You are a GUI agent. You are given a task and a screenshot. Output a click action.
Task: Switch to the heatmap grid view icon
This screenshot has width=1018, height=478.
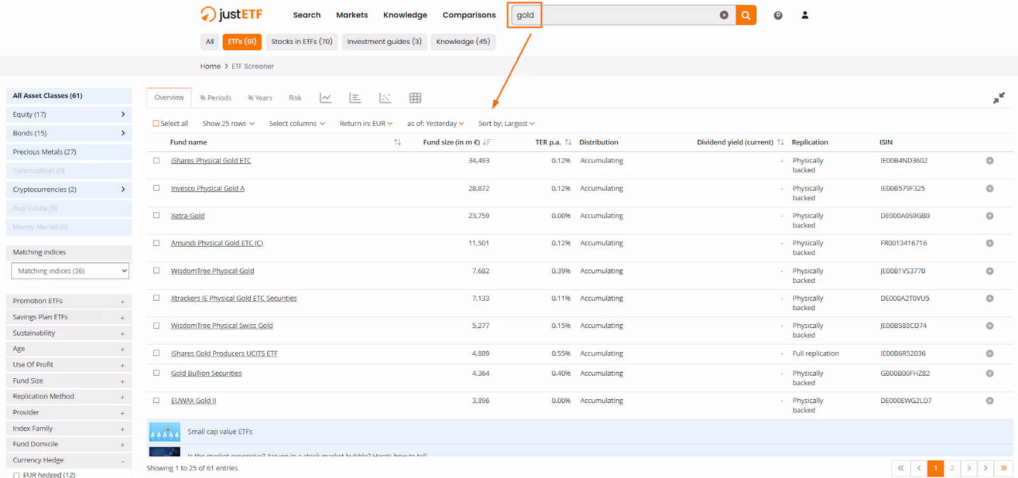tap(415, 98)
